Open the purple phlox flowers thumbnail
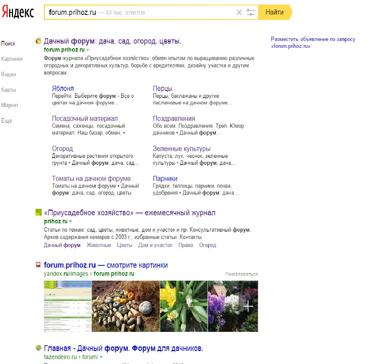 (x=223, y=306)
